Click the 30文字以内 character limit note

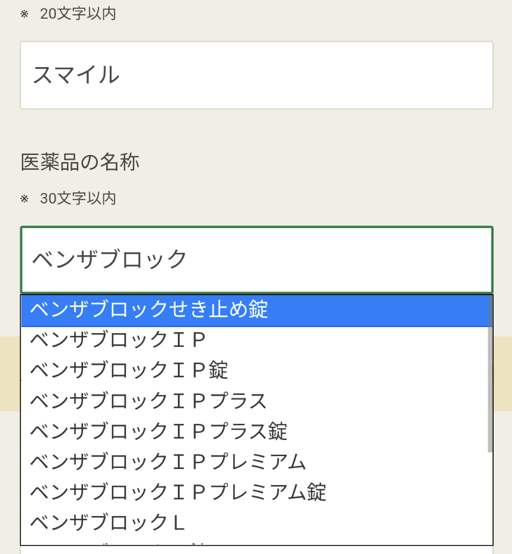pyautogui.click(x=78, y=198)
